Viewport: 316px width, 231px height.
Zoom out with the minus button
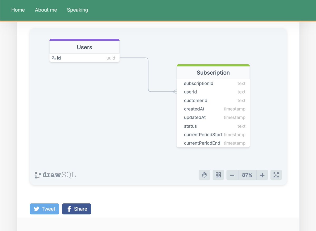232,175
